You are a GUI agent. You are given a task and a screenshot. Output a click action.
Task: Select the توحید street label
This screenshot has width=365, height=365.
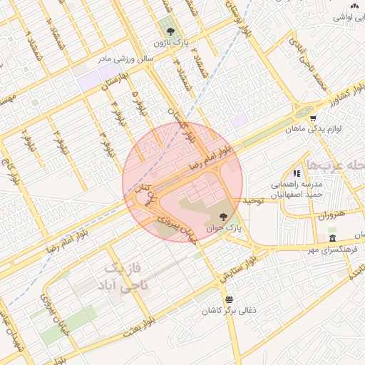tap(253, 201)
